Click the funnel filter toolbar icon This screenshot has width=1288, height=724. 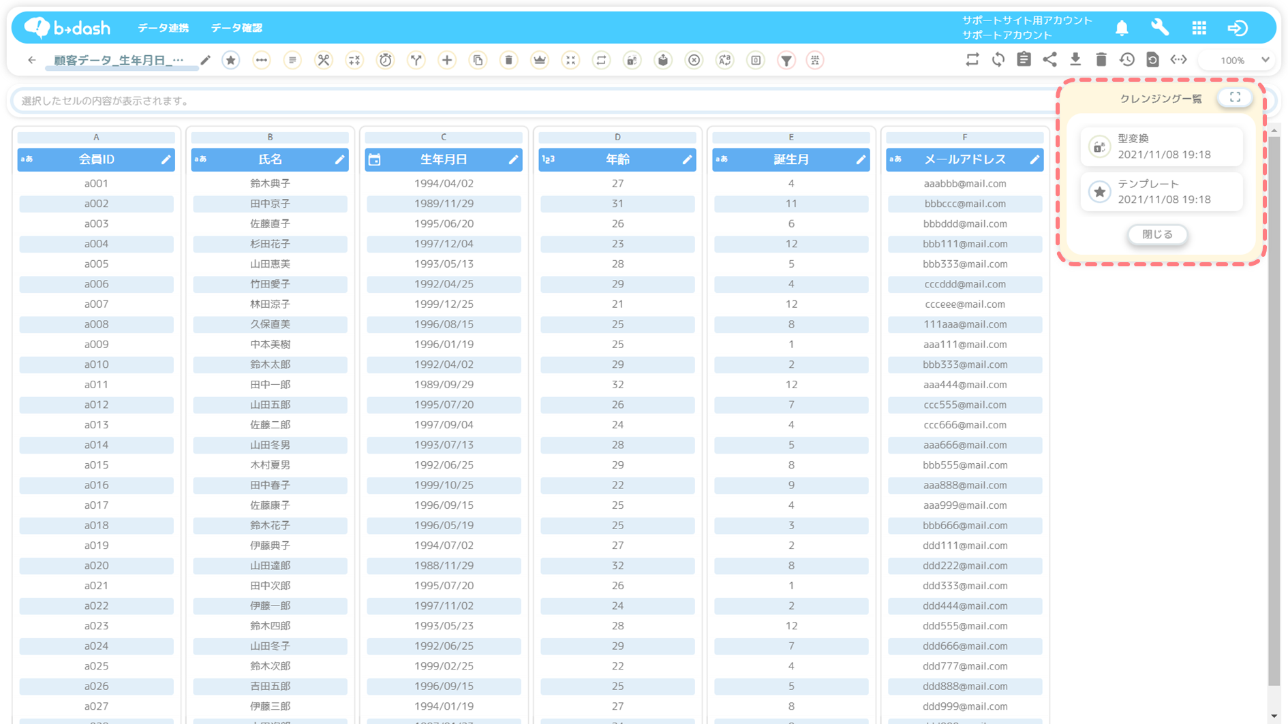click(786, 60)
